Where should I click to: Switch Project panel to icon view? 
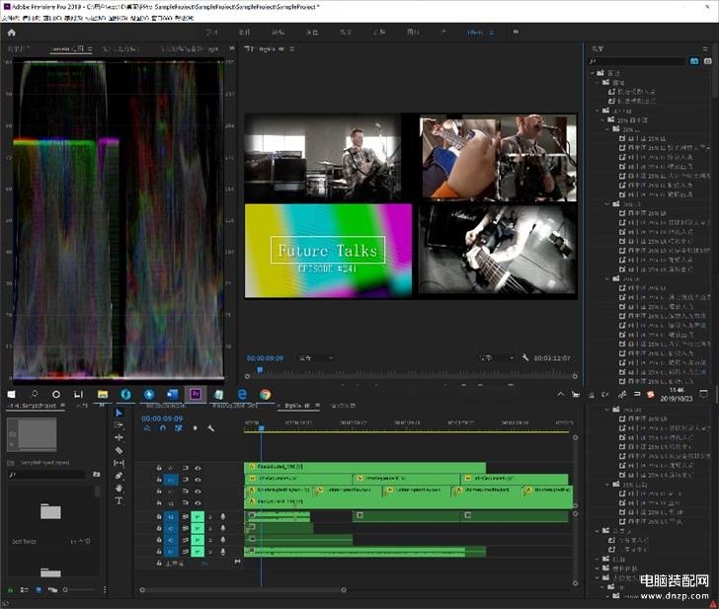click(39, 590)
